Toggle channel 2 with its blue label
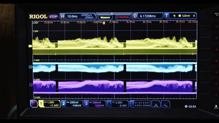 (64, 104)
